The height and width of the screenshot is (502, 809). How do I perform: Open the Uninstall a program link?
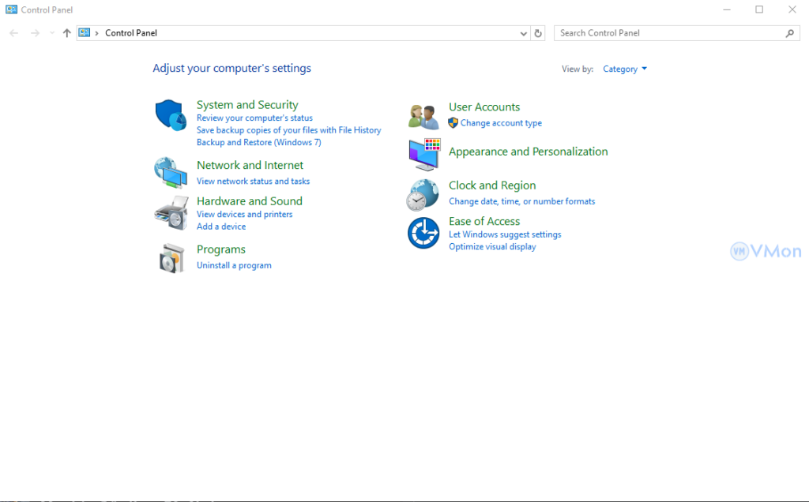click(234, 265)
